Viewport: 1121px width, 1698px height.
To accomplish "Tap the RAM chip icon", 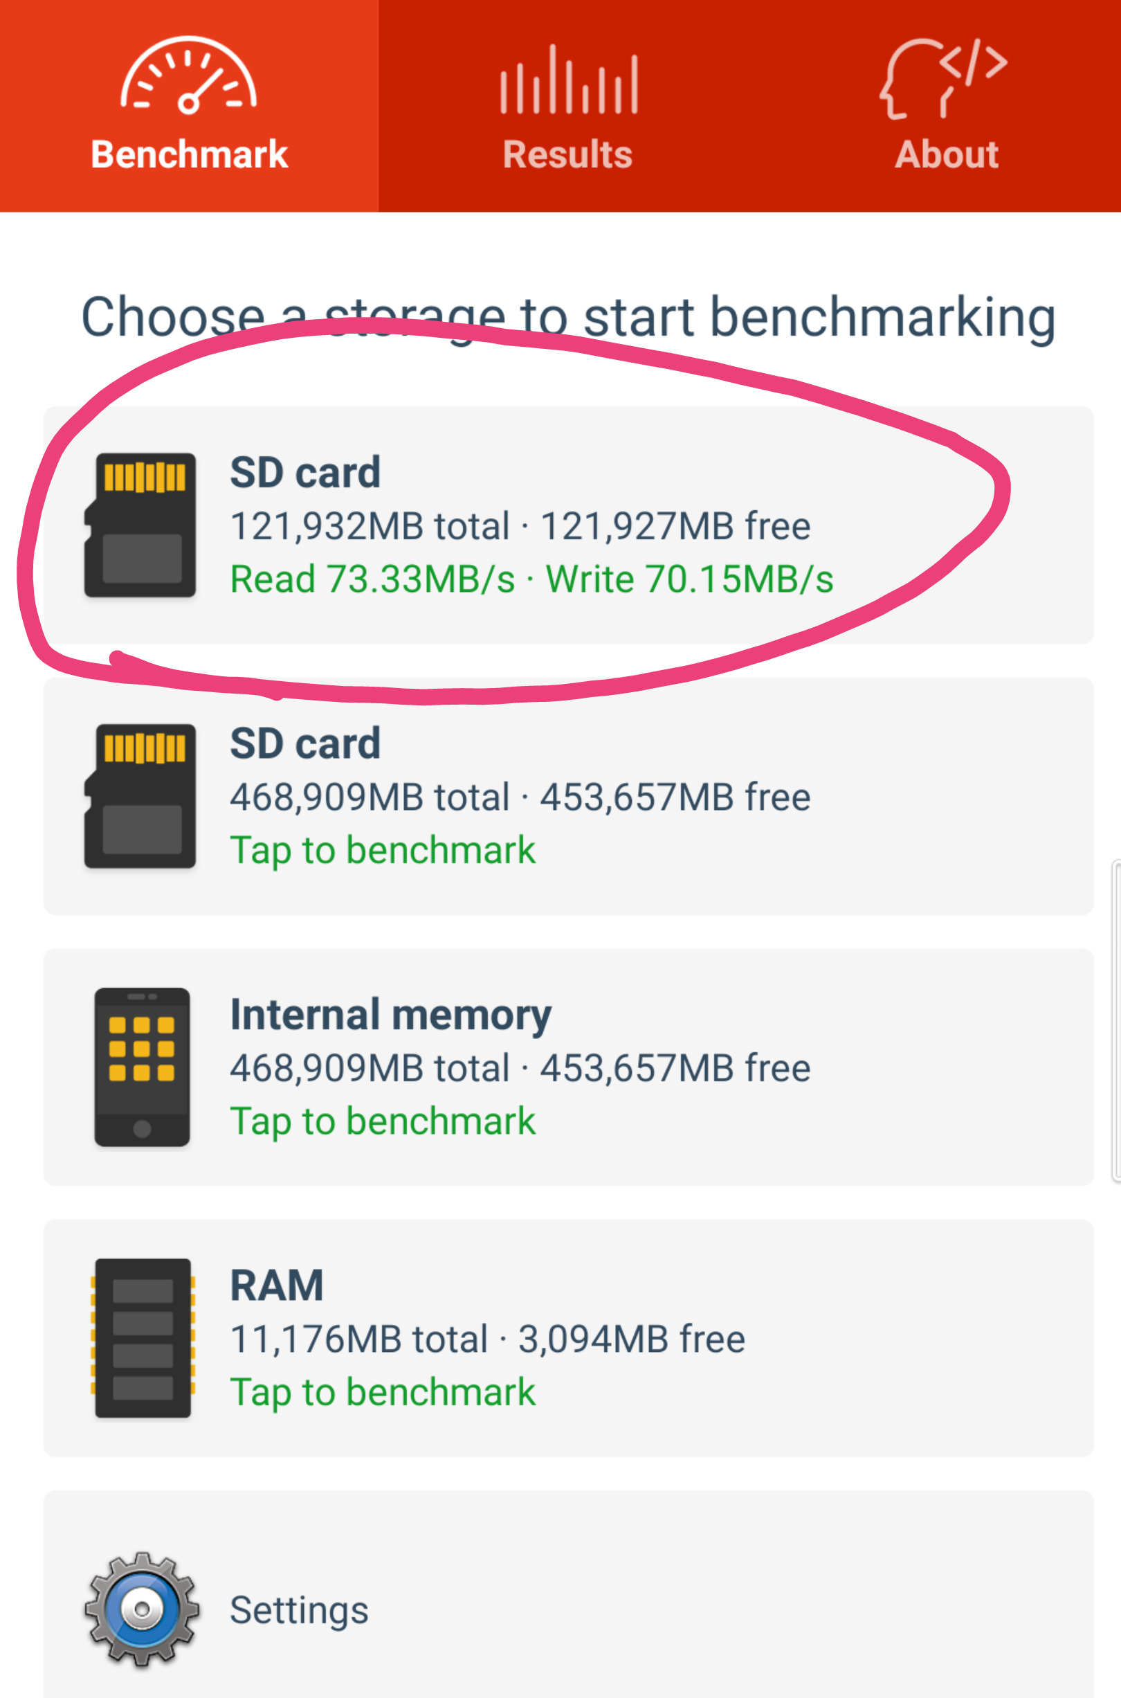I will [143, 1337].
